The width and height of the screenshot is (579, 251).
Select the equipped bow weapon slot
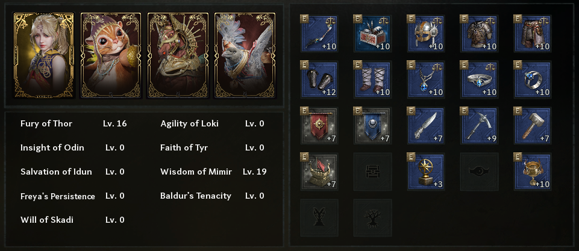click(319, 34)
